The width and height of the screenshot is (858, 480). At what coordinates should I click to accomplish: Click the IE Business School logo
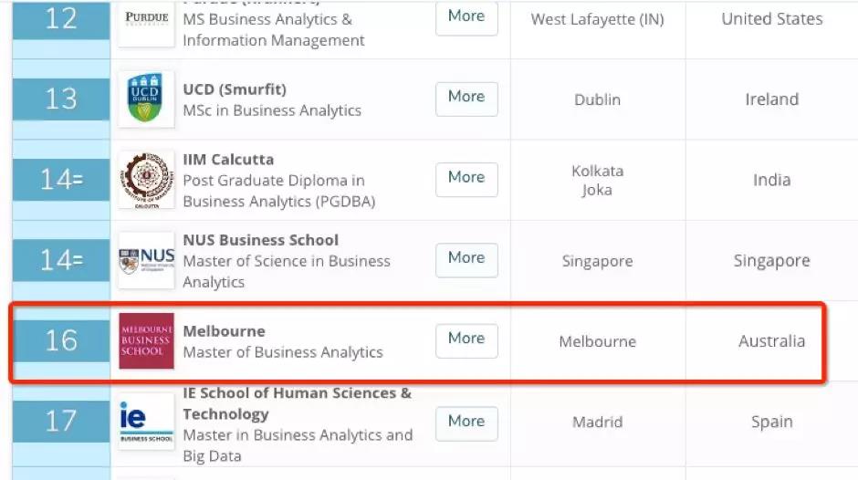tap(146, 421)
